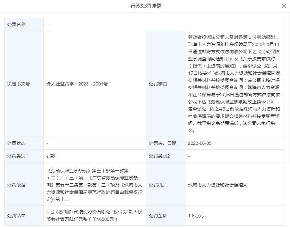Click the 处罚决定日期 field label
The height and width of the screenshot is (228, 290).
163,143
